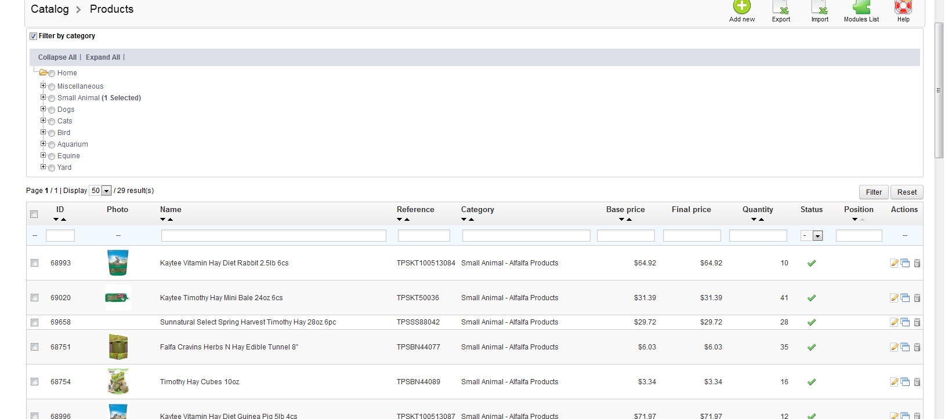Delete product 69020 via trash icon
The width and height of the screenshot is (952, 419).
[x=917, y=298]
